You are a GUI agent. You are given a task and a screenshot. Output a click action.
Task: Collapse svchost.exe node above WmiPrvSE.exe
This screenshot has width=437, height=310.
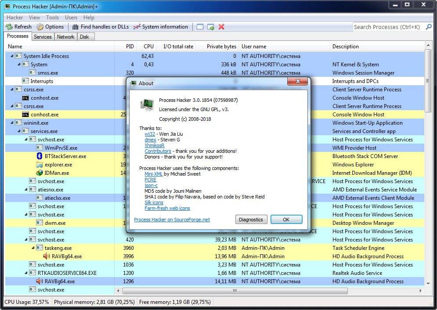click(26, 140)
